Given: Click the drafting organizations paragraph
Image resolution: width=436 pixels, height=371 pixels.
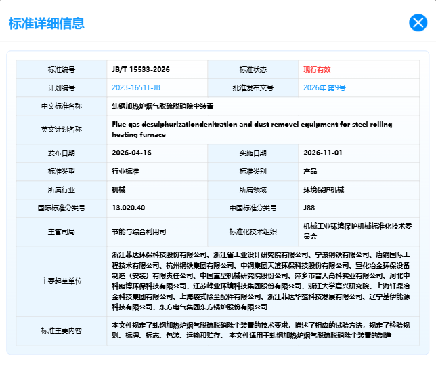Looking at the screenshot, I should 261,281.
